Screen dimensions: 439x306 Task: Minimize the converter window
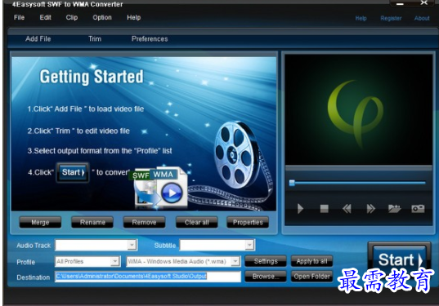[x=400, y=4]
